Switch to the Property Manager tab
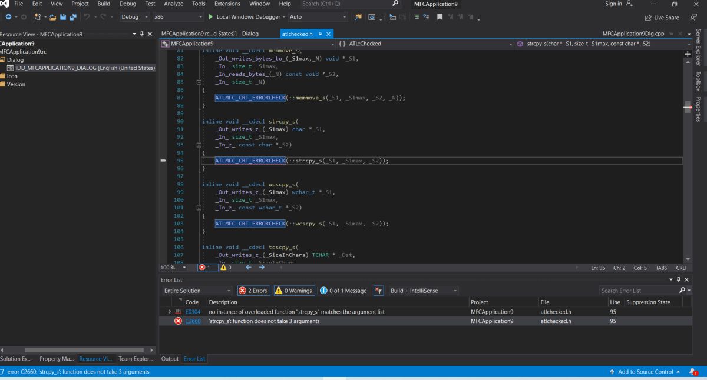The image size is (707, 380). (x=57, y=359)
